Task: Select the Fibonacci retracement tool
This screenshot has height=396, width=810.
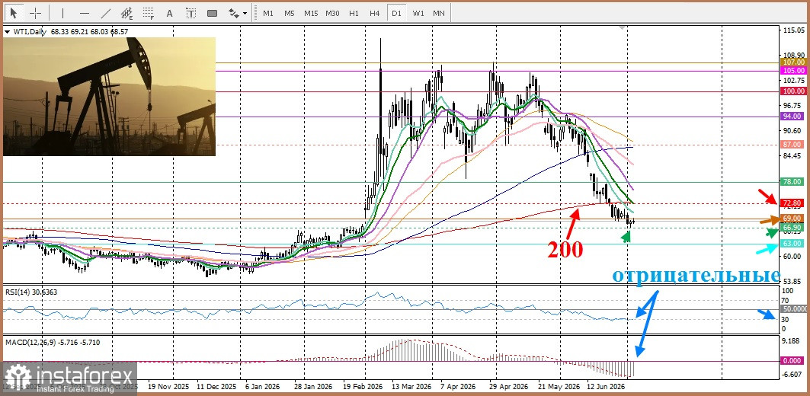Action: click(x=149, y=14)
